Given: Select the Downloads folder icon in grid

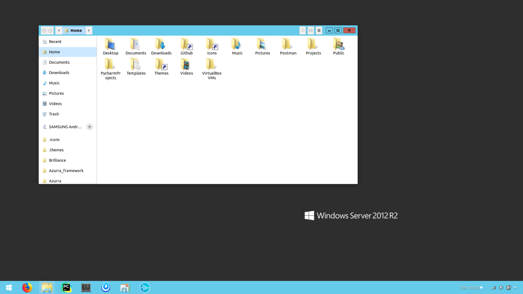Looking at the screenshot, I should (x=161, y=47).
